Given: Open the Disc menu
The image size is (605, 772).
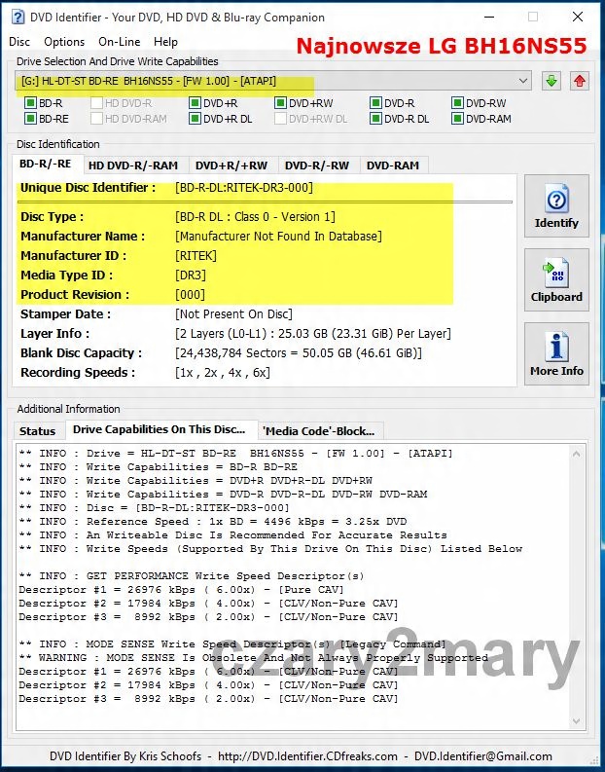Looking at the screenshot, I should click(19, 42).
